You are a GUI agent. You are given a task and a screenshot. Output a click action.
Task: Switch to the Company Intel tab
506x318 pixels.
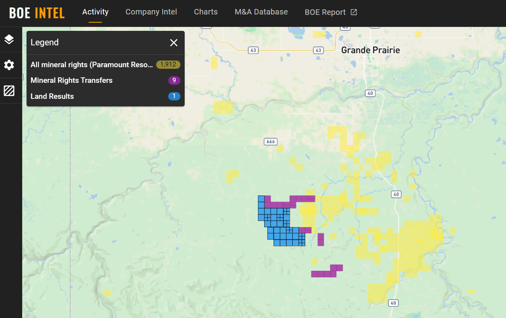pos(151,12)
